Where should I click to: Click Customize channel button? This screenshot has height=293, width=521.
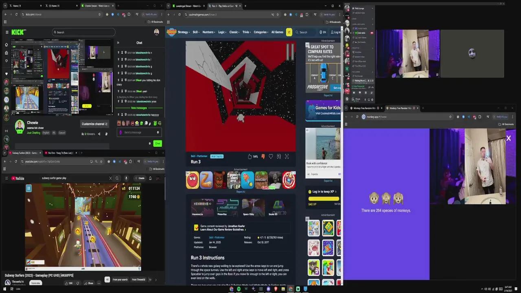[x=94, y=124]
